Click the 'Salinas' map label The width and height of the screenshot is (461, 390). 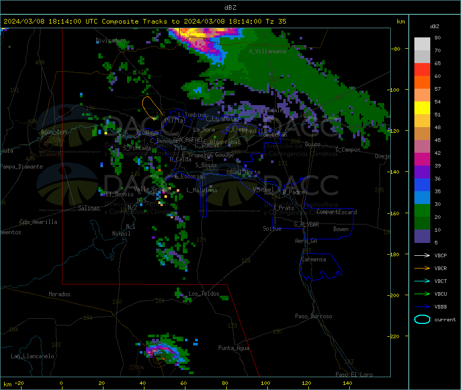pos(89,208)
